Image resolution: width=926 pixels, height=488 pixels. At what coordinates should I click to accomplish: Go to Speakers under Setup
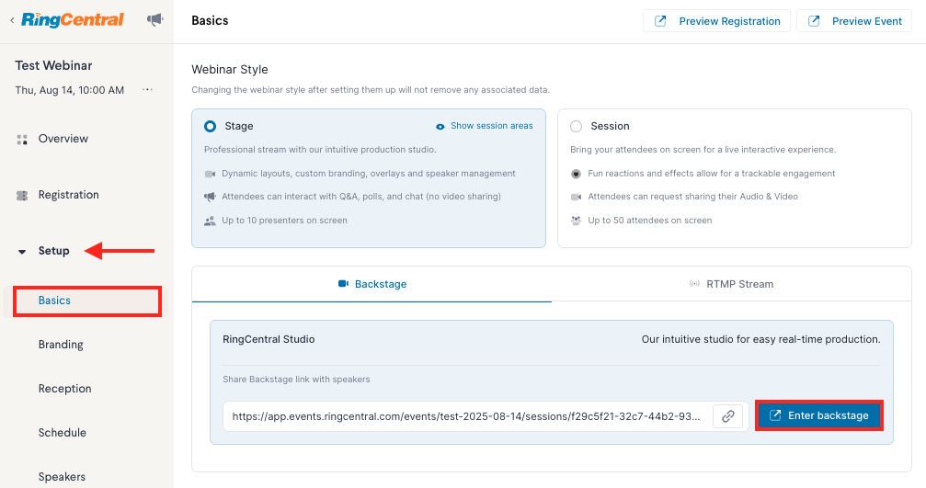pos(62,477)
